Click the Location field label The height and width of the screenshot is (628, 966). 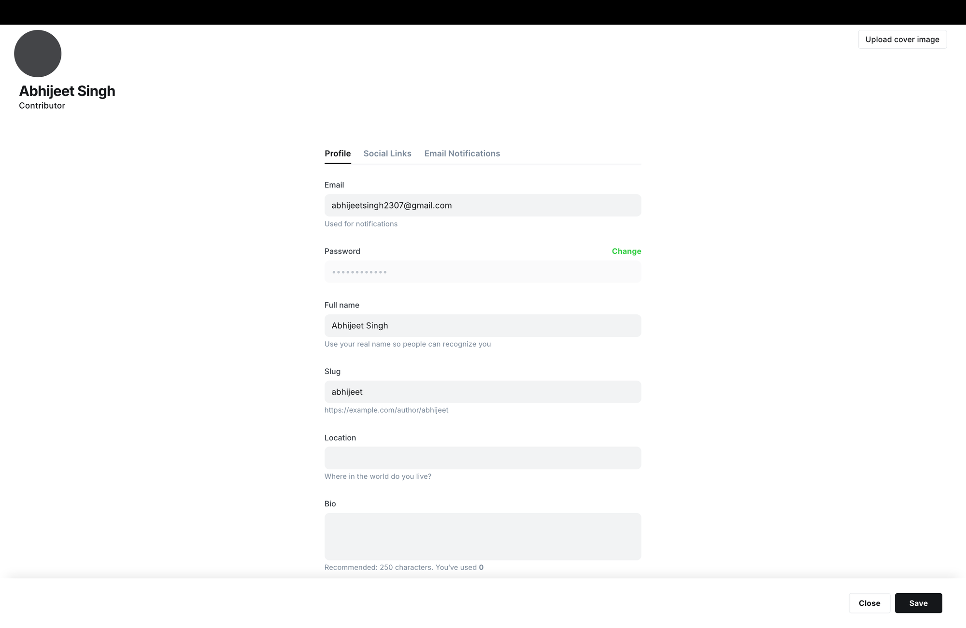coord(340,438)
